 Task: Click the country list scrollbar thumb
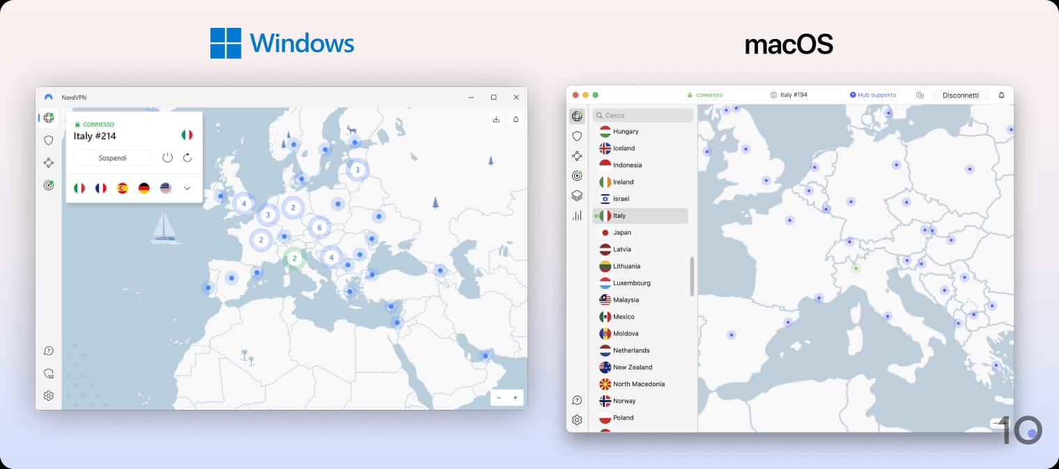(692, 276)
